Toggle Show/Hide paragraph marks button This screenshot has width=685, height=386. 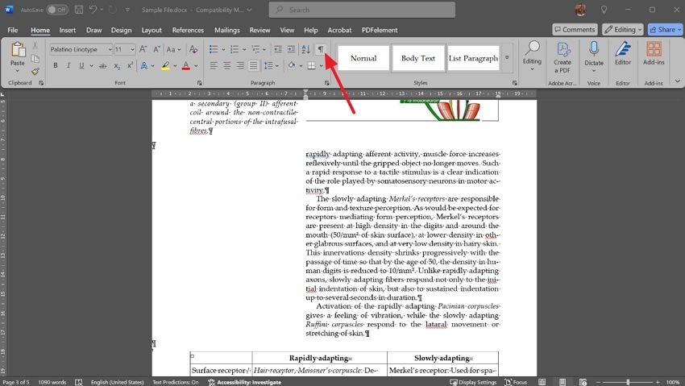(x=321, y=49)
